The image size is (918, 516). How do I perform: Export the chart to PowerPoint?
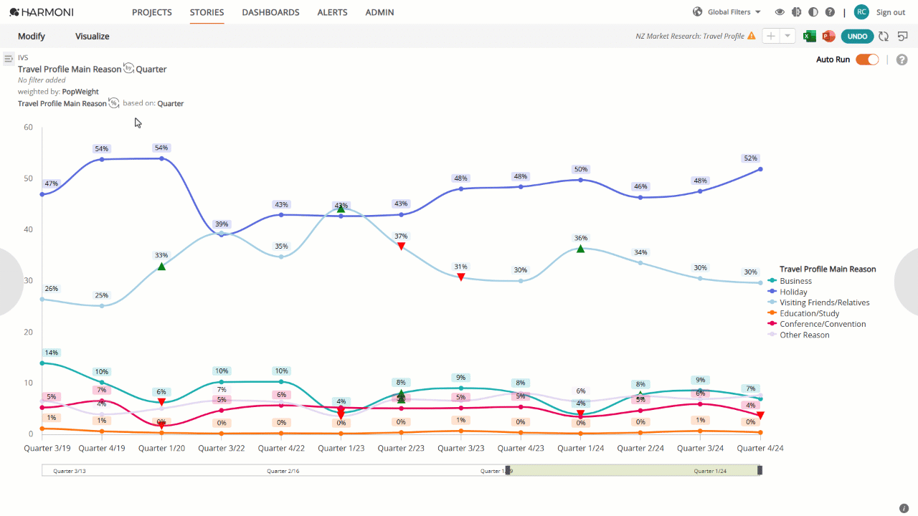(x=828, y=36)
